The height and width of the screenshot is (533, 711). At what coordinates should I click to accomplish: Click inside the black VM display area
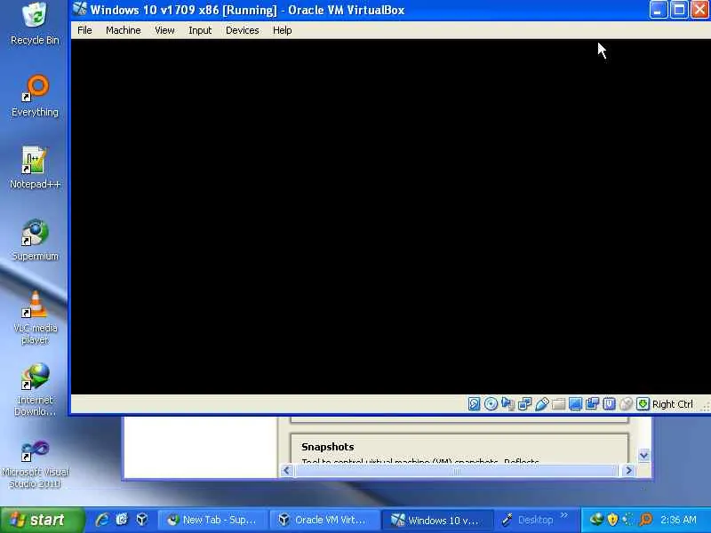[391, 217]
